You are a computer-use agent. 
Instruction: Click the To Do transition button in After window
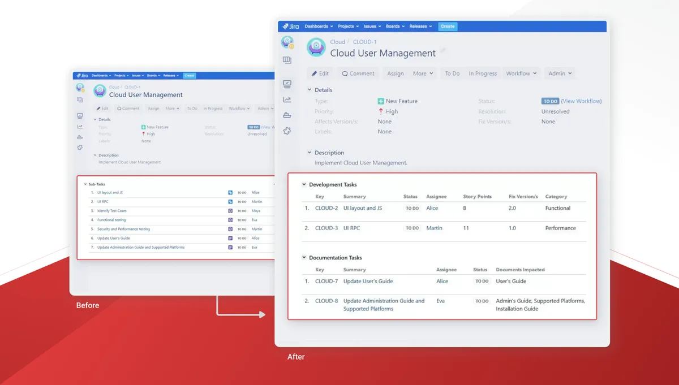click(452, 73)
